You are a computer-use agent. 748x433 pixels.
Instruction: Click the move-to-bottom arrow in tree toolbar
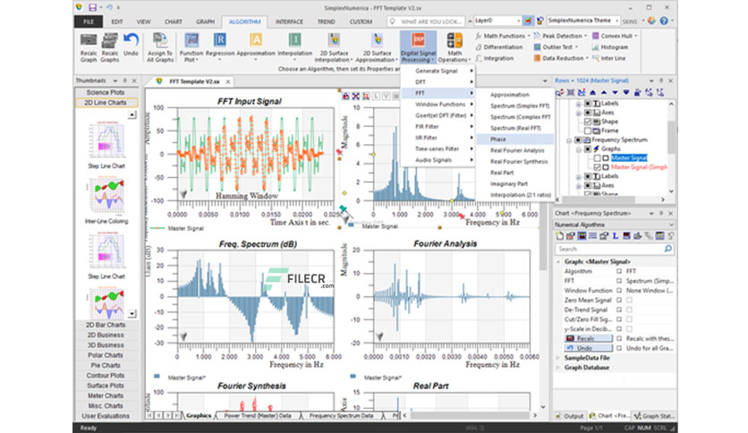point(626,92)
